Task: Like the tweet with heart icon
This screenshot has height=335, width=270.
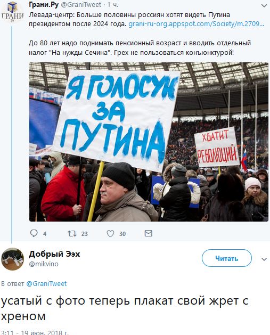Action: click(110, 233)
